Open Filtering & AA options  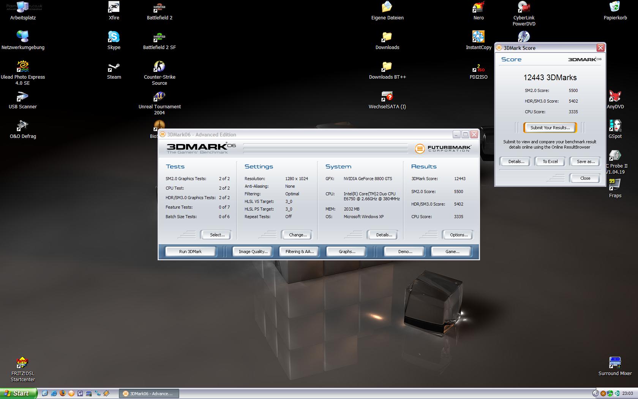300,252
